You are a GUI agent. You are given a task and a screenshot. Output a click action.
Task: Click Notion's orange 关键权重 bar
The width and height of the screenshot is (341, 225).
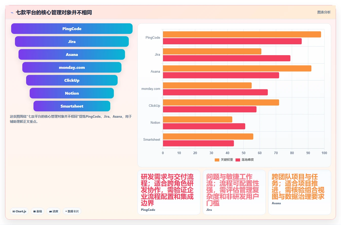point(198,119)
